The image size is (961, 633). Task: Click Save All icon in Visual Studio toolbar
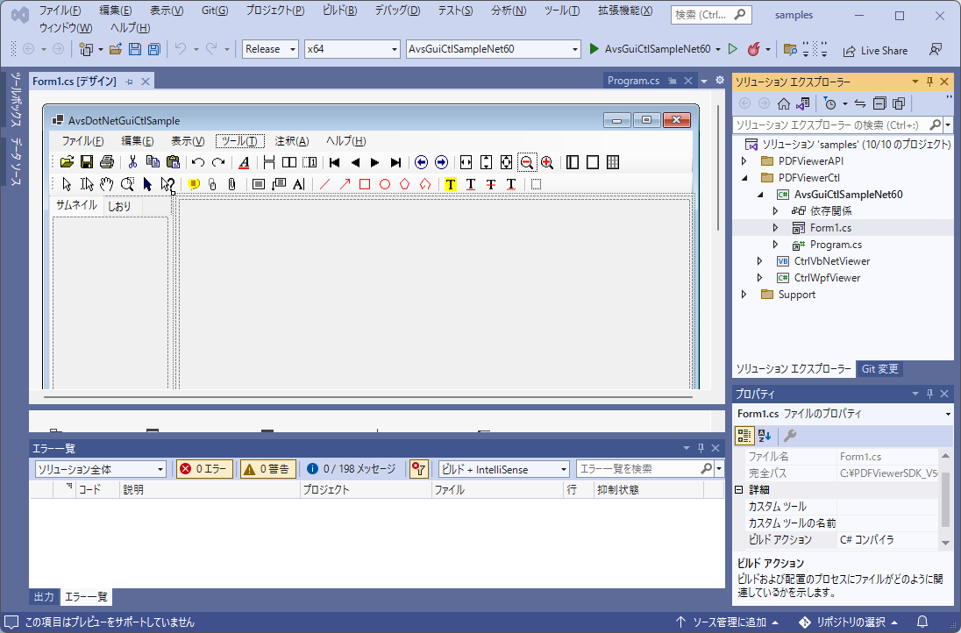(x=153, y=50)
